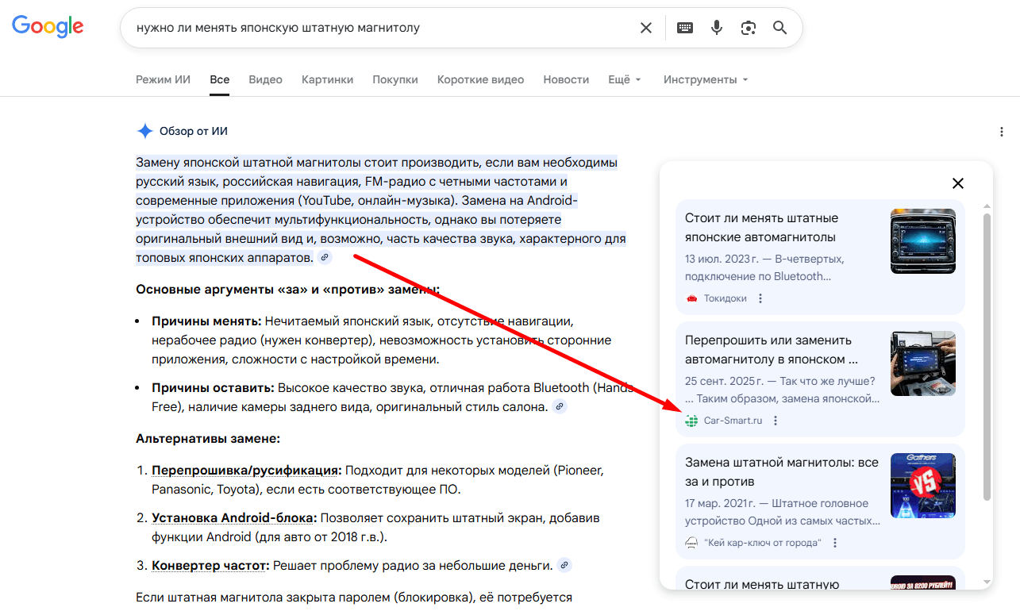Open the on-screen keyboard input tool
The width and height of the screenshot is (1020, 615).
click(x=684, y=28)
